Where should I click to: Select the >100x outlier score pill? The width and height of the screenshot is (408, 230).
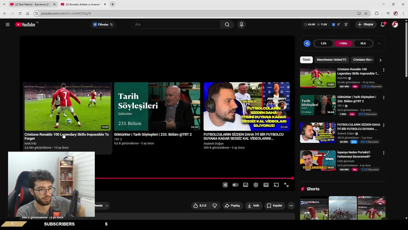coord(343,43)
